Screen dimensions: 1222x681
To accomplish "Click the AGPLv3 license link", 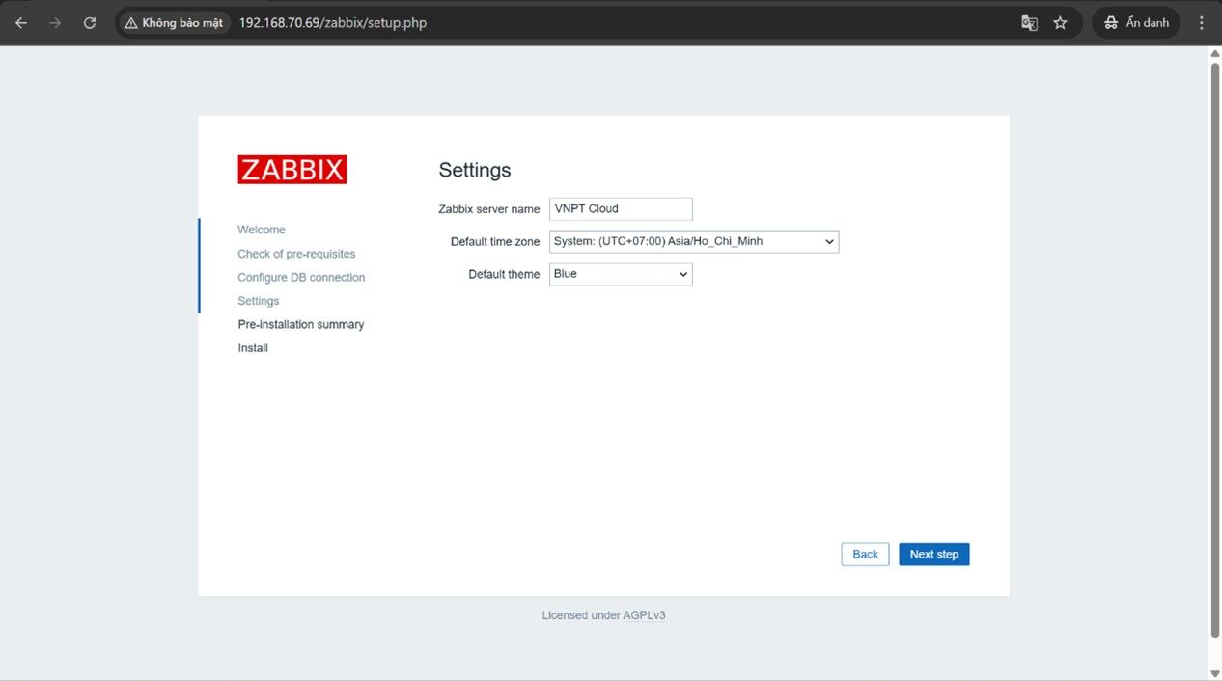I will click(644, 615).
